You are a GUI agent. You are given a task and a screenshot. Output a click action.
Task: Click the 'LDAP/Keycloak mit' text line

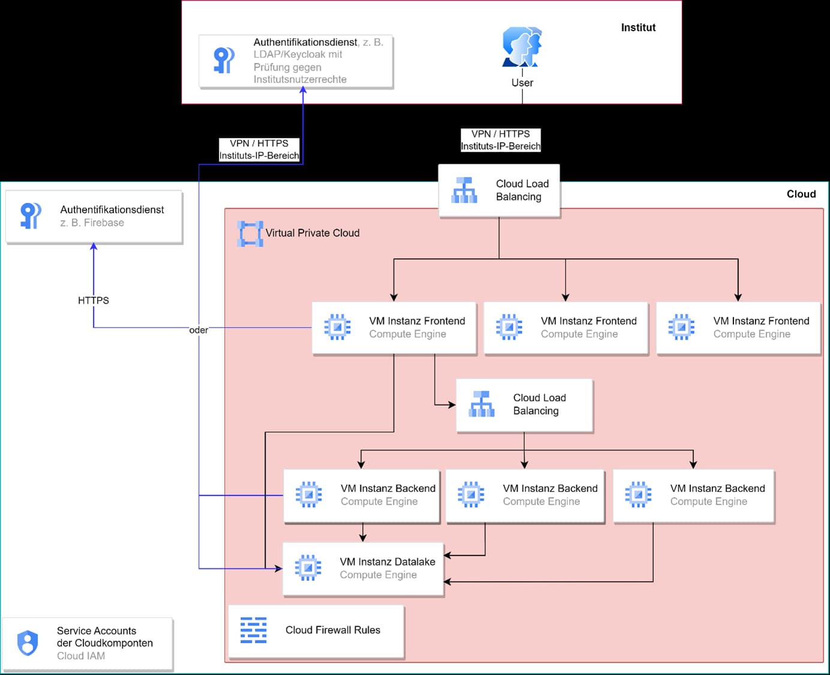[297, 54]
